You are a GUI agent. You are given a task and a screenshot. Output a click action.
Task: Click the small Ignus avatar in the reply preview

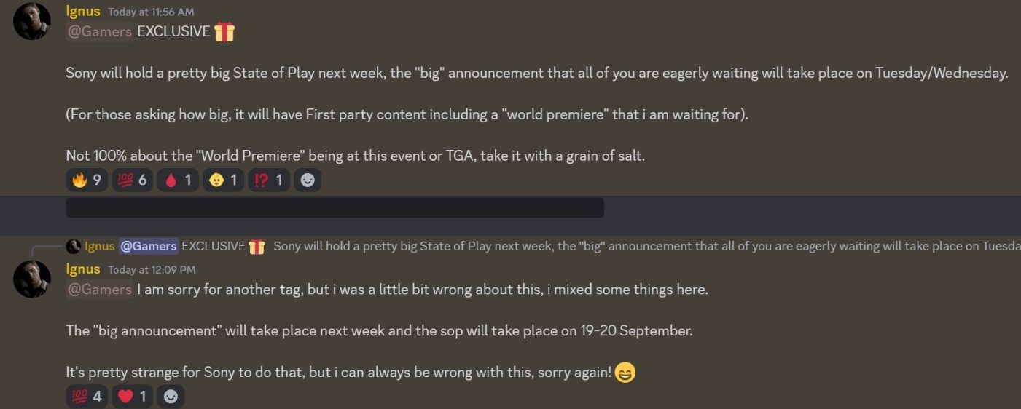(x=73, y=247)
